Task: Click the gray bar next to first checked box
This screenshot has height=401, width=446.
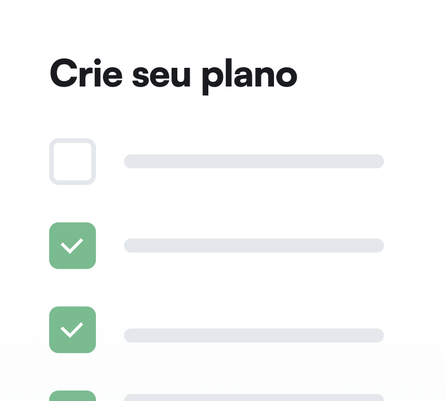Action: tap(254, 246)
